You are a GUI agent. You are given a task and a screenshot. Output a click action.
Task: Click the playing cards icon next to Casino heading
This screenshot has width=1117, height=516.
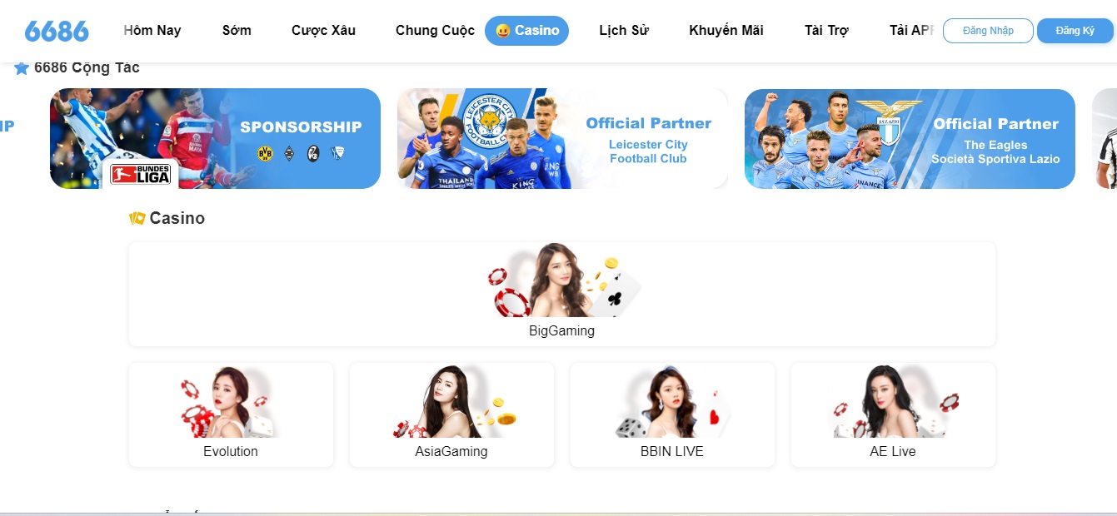point(137,218)
